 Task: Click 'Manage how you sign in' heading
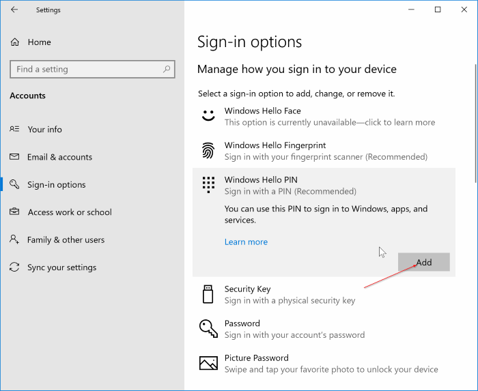click(297, 69)
